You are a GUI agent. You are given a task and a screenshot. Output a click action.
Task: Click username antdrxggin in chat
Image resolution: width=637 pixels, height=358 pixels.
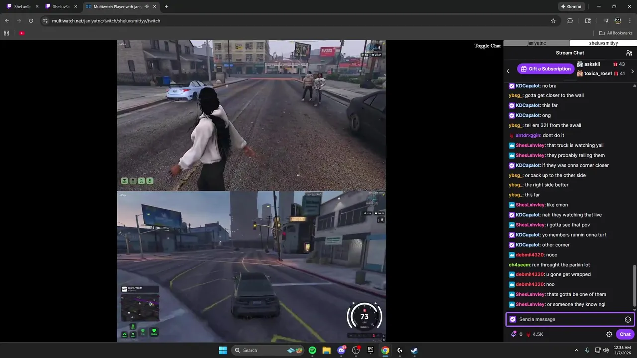tap(528, 135)
